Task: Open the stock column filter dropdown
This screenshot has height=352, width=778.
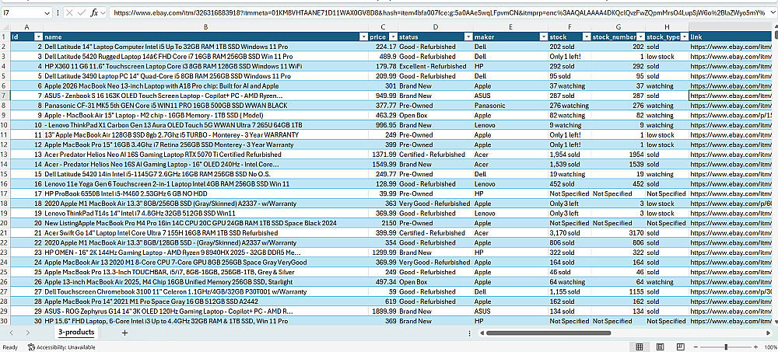Action: click(587, 37)
